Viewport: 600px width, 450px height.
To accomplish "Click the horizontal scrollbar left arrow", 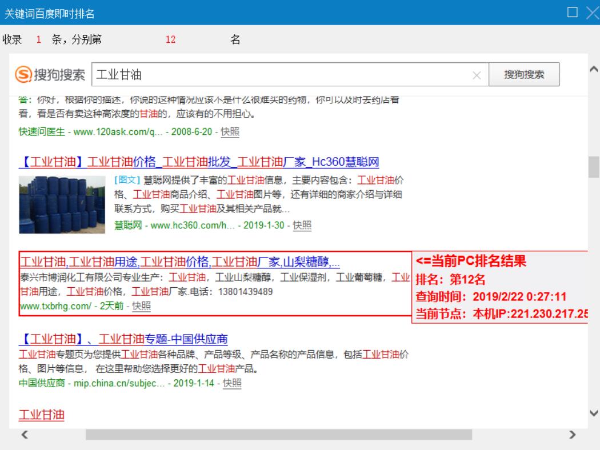I will [x=25, y=435].
